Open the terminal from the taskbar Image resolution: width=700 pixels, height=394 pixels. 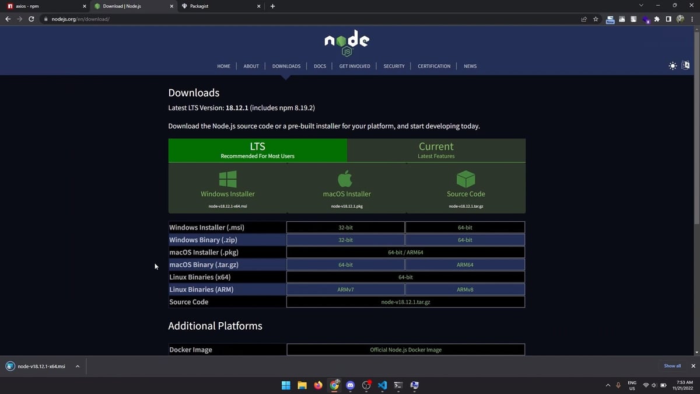pos(398,385)
